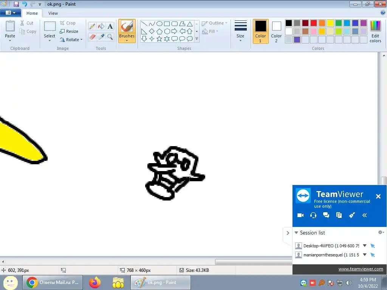Pick the red color swatch
This screenshot has width=387, height=290.
[x=314, y=23]
